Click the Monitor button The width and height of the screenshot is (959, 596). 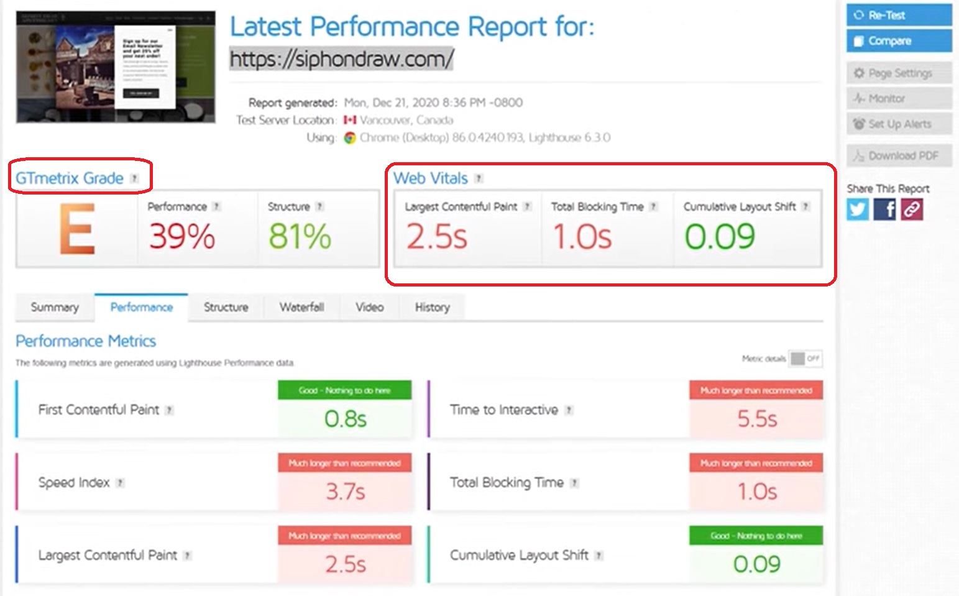point(899,98)
